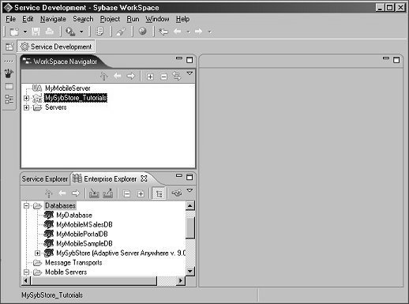
Task: Select the Service Development perspective button
Action: [x=56, y=47]
